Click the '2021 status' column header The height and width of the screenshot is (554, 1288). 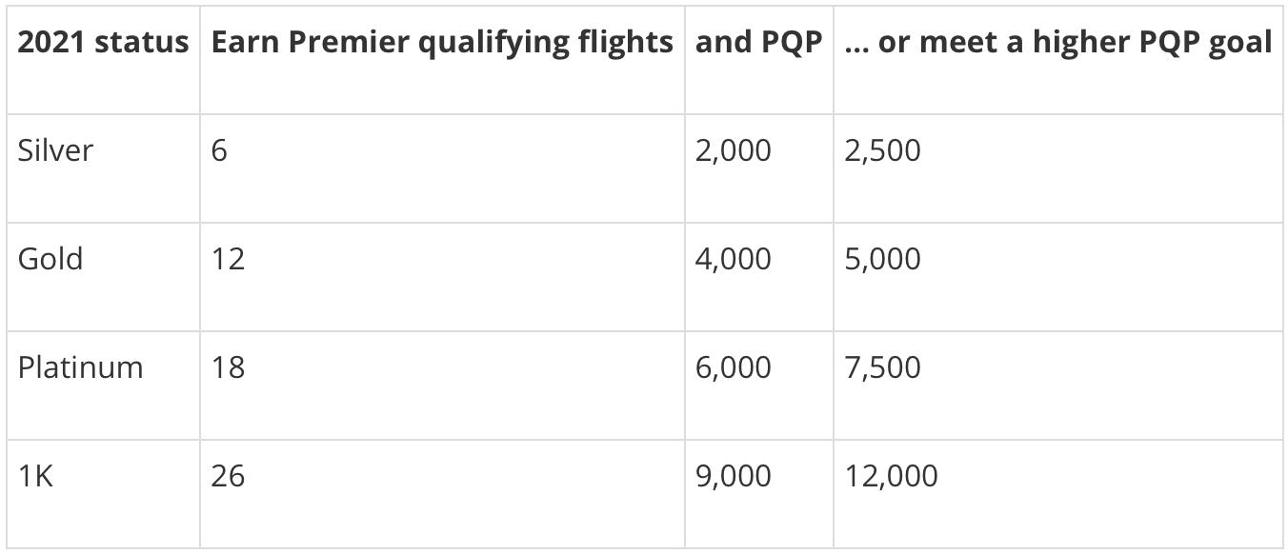coord(103,43)
